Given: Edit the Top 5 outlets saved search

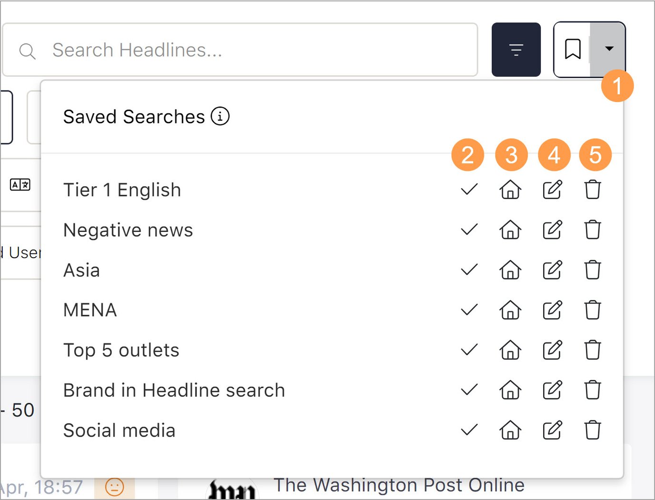Looking at the screenshot, I should click(552, 350).
